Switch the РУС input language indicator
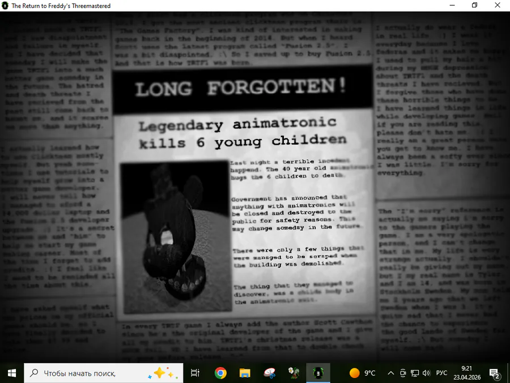Screen dimensions: 510x383 (x=441, y=373)
